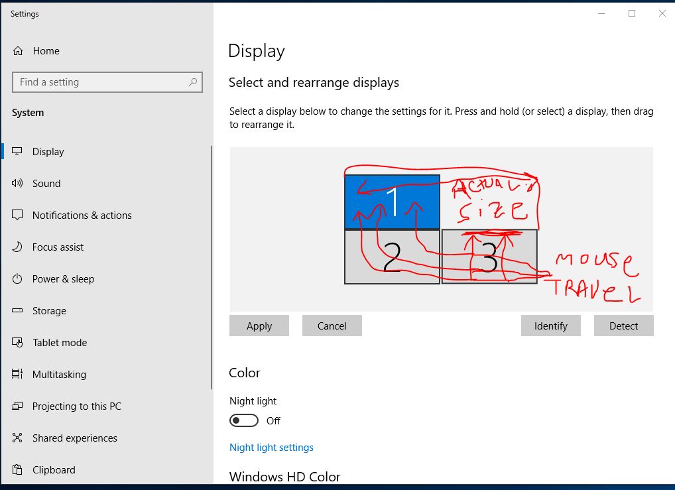This screenshot has width=675, height=490.
Task: Click the Clipboard icon
Action: click(x=17, y=469)
